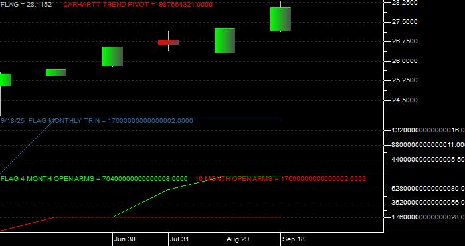This screenshot has height=246, width=465.
Task: Select the 1320000000000016.0 TRIN axis value
Action: [x=428, y=130]
